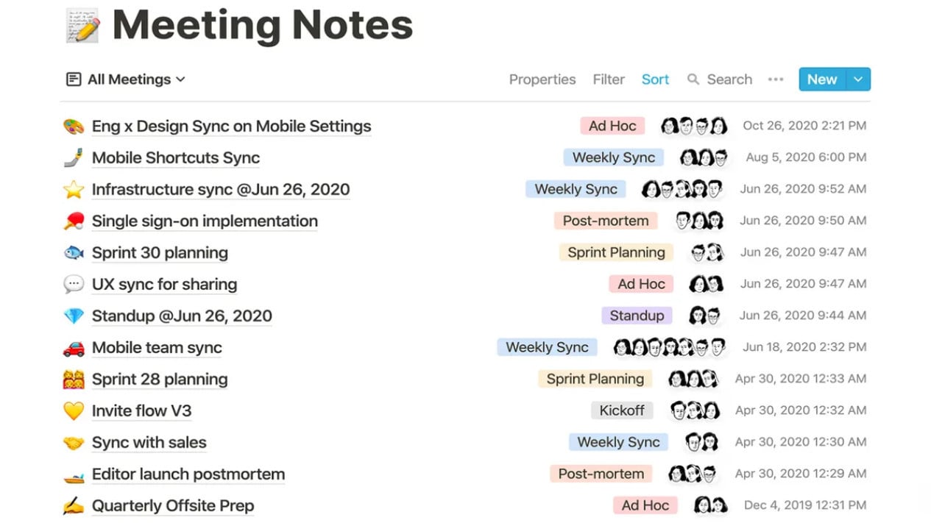Click the purple Standup tag
This screenshot has width=931, height=523.
click(x=637, y=316)
